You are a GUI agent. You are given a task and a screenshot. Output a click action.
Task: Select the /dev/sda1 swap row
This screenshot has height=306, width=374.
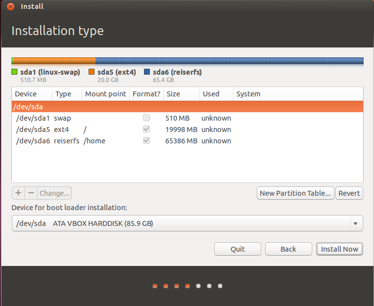[x=187, y=118]
